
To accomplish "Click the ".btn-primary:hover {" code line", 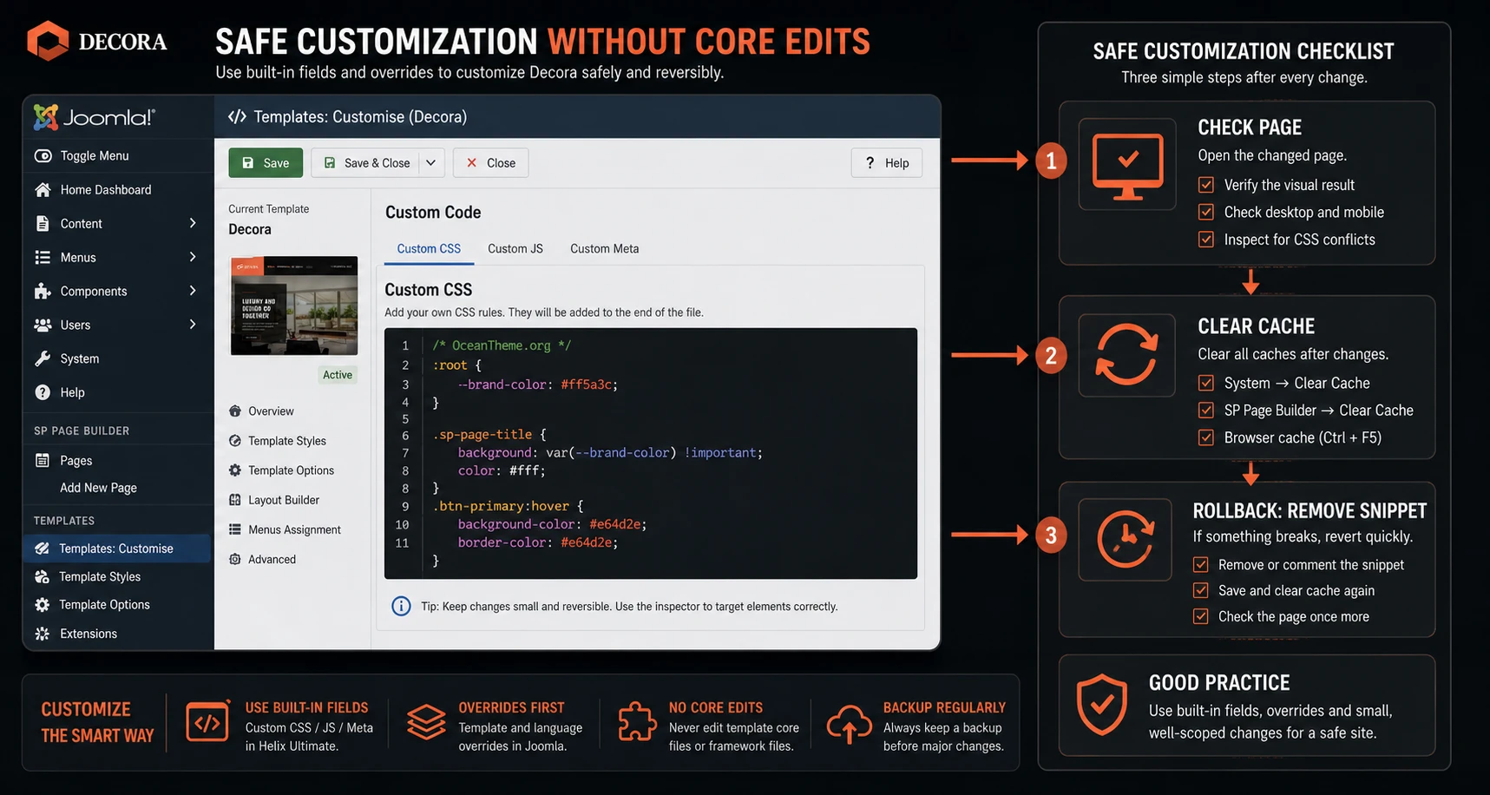I will pos(509,506).
